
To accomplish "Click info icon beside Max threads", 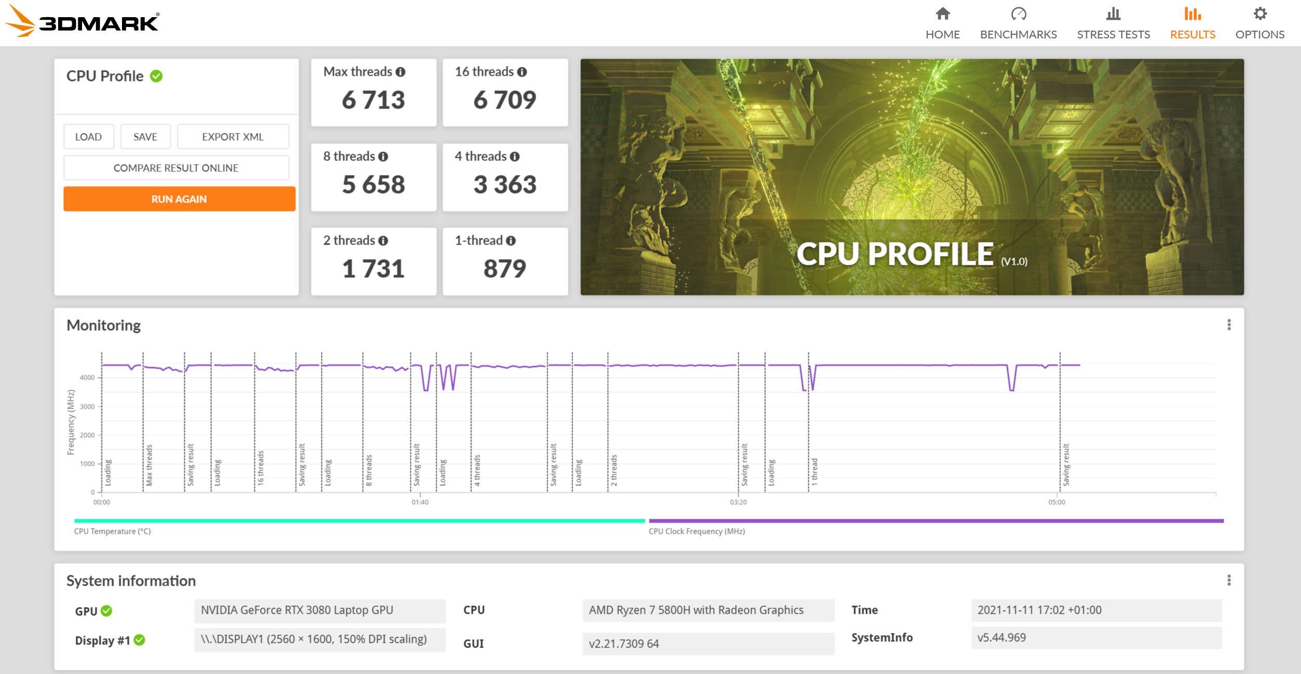I will tap(400, 72).
